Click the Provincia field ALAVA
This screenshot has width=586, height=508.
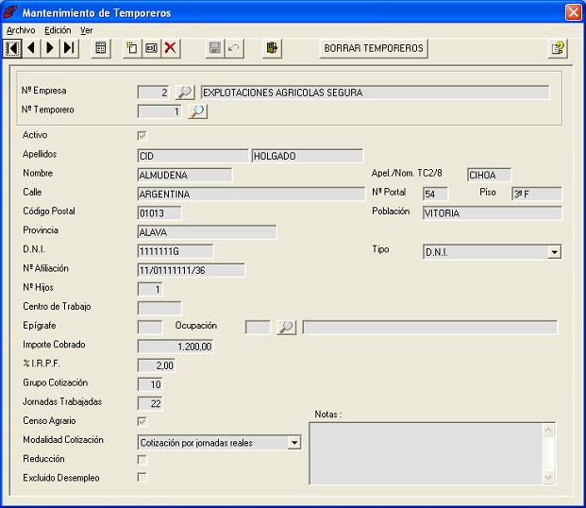(x=207, y=232)
